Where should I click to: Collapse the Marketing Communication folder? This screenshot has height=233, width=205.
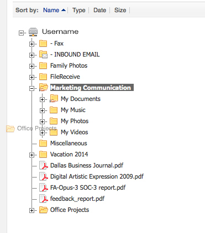click(x=31, y=88)
